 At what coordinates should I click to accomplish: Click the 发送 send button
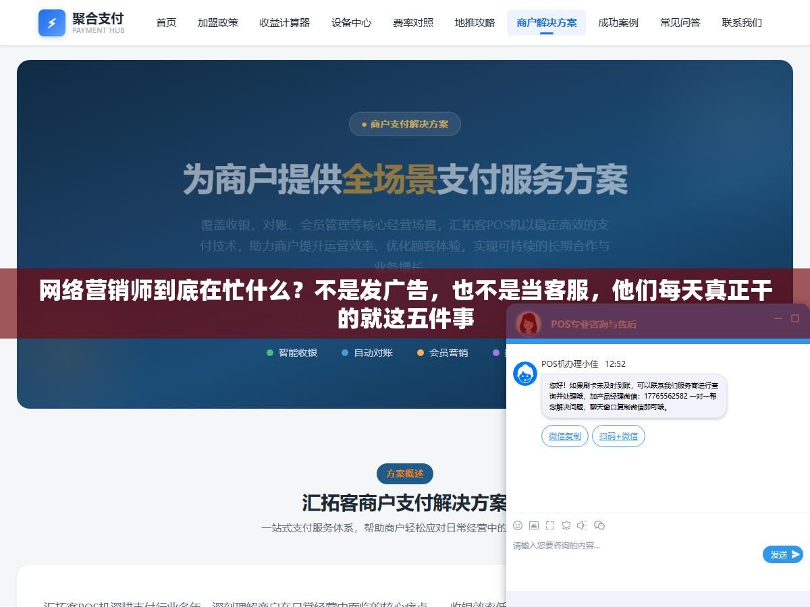(x=783, y=554)
